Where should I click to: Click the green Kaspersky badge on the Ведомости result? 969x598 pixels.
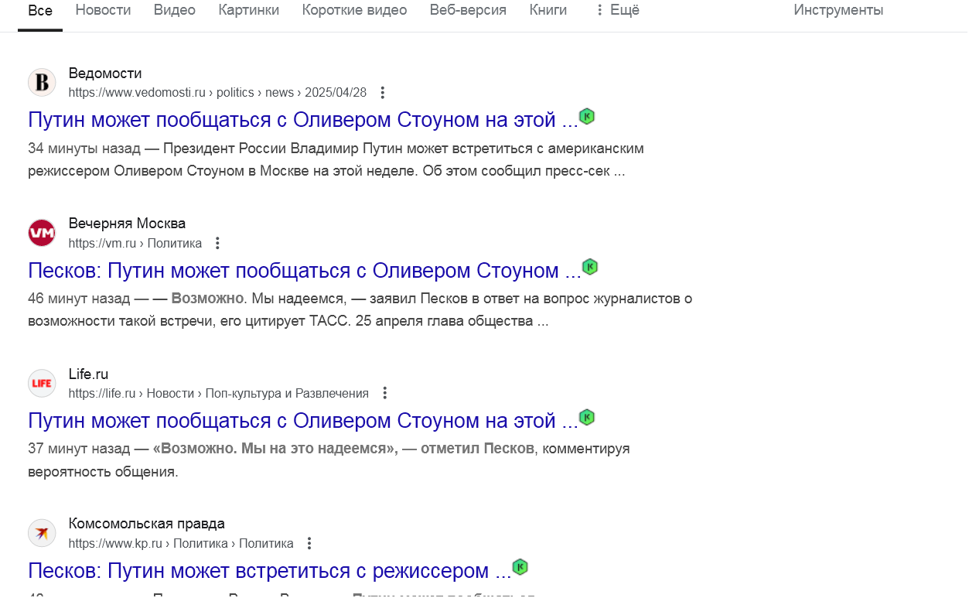click(587, 117)
